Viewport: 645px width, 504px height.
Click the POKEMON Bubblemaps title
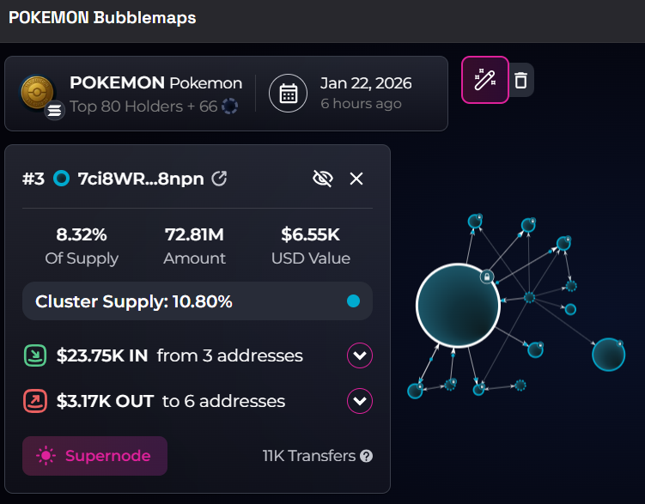point(102,18)
